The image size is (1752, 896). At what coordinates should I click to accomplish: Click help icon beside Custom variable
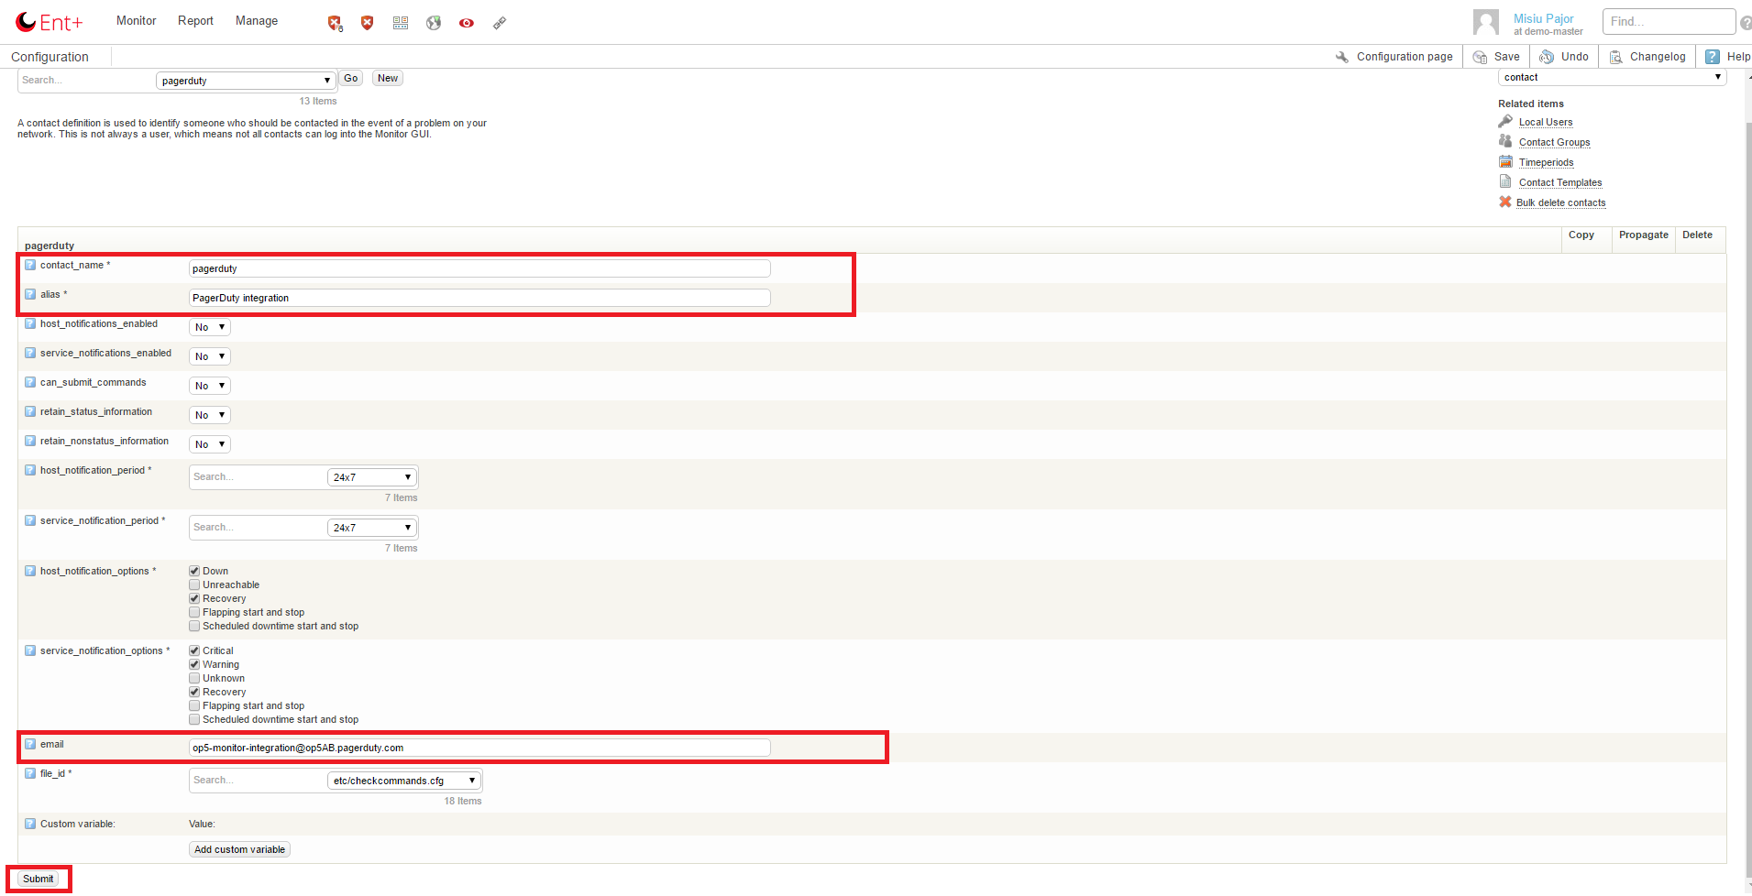30,824
